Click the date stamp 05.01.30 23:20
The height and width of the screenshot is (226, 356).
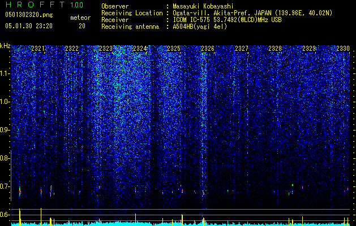29,26
